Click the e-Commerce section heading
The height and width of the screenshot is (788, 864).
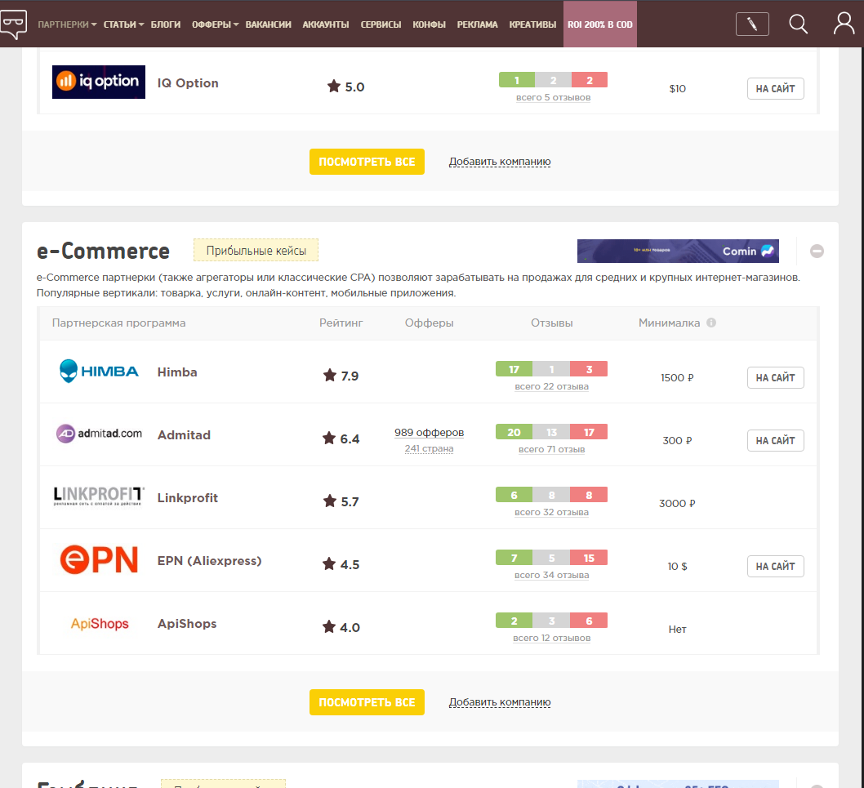coord(103,252)
